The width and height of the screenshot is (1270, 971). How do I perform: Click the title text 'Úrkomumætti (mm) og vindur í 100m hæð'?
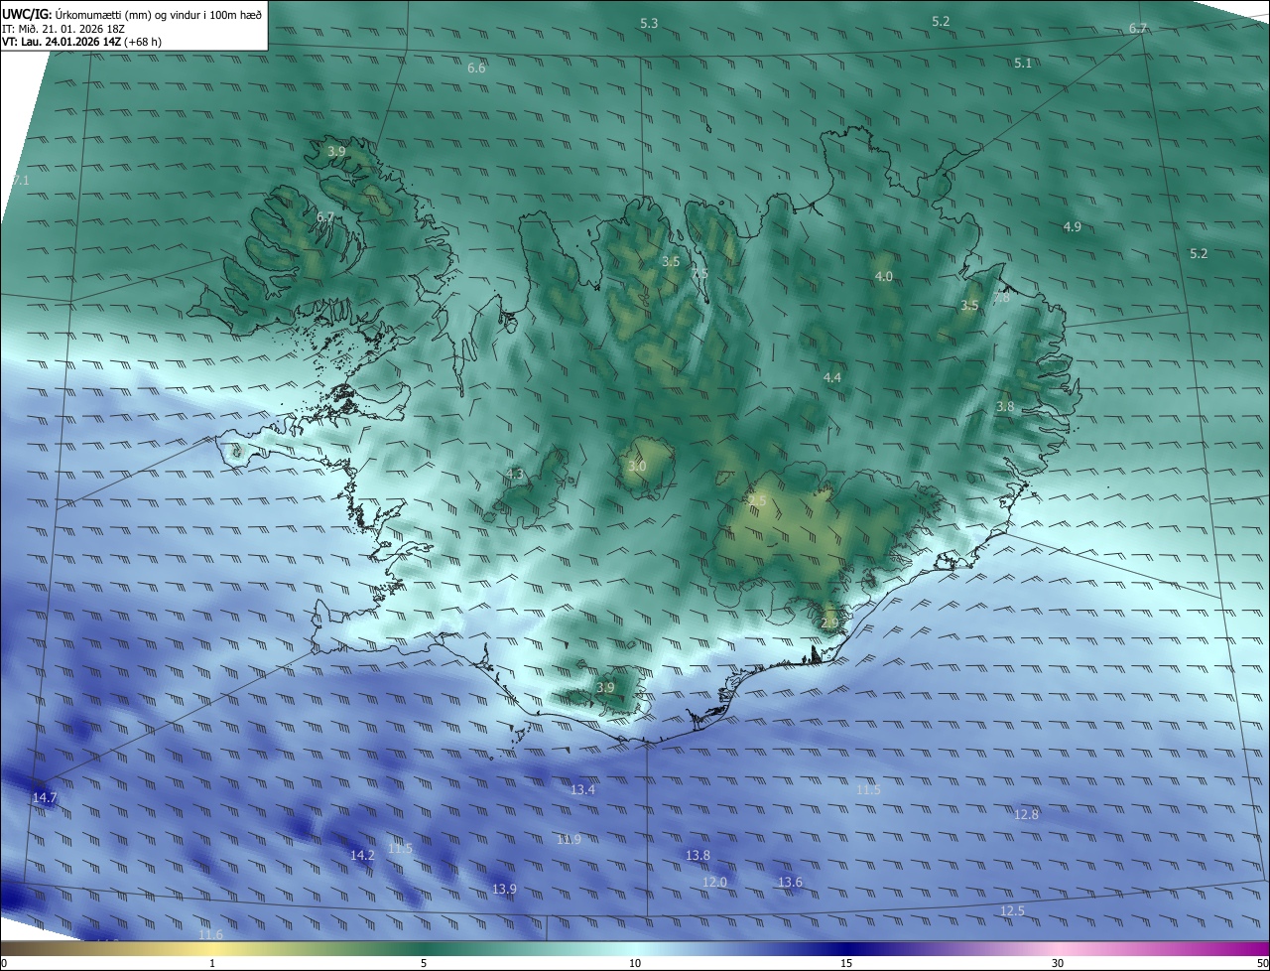(159, 14)
